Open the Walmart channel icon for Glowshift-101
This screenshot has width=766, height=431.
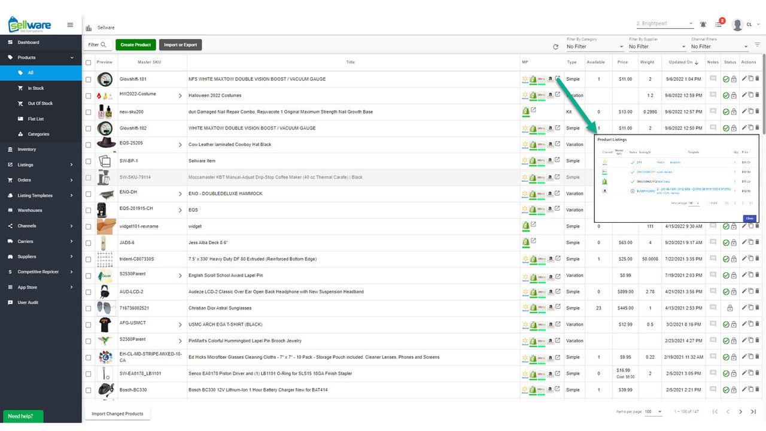tap(525, 78)
